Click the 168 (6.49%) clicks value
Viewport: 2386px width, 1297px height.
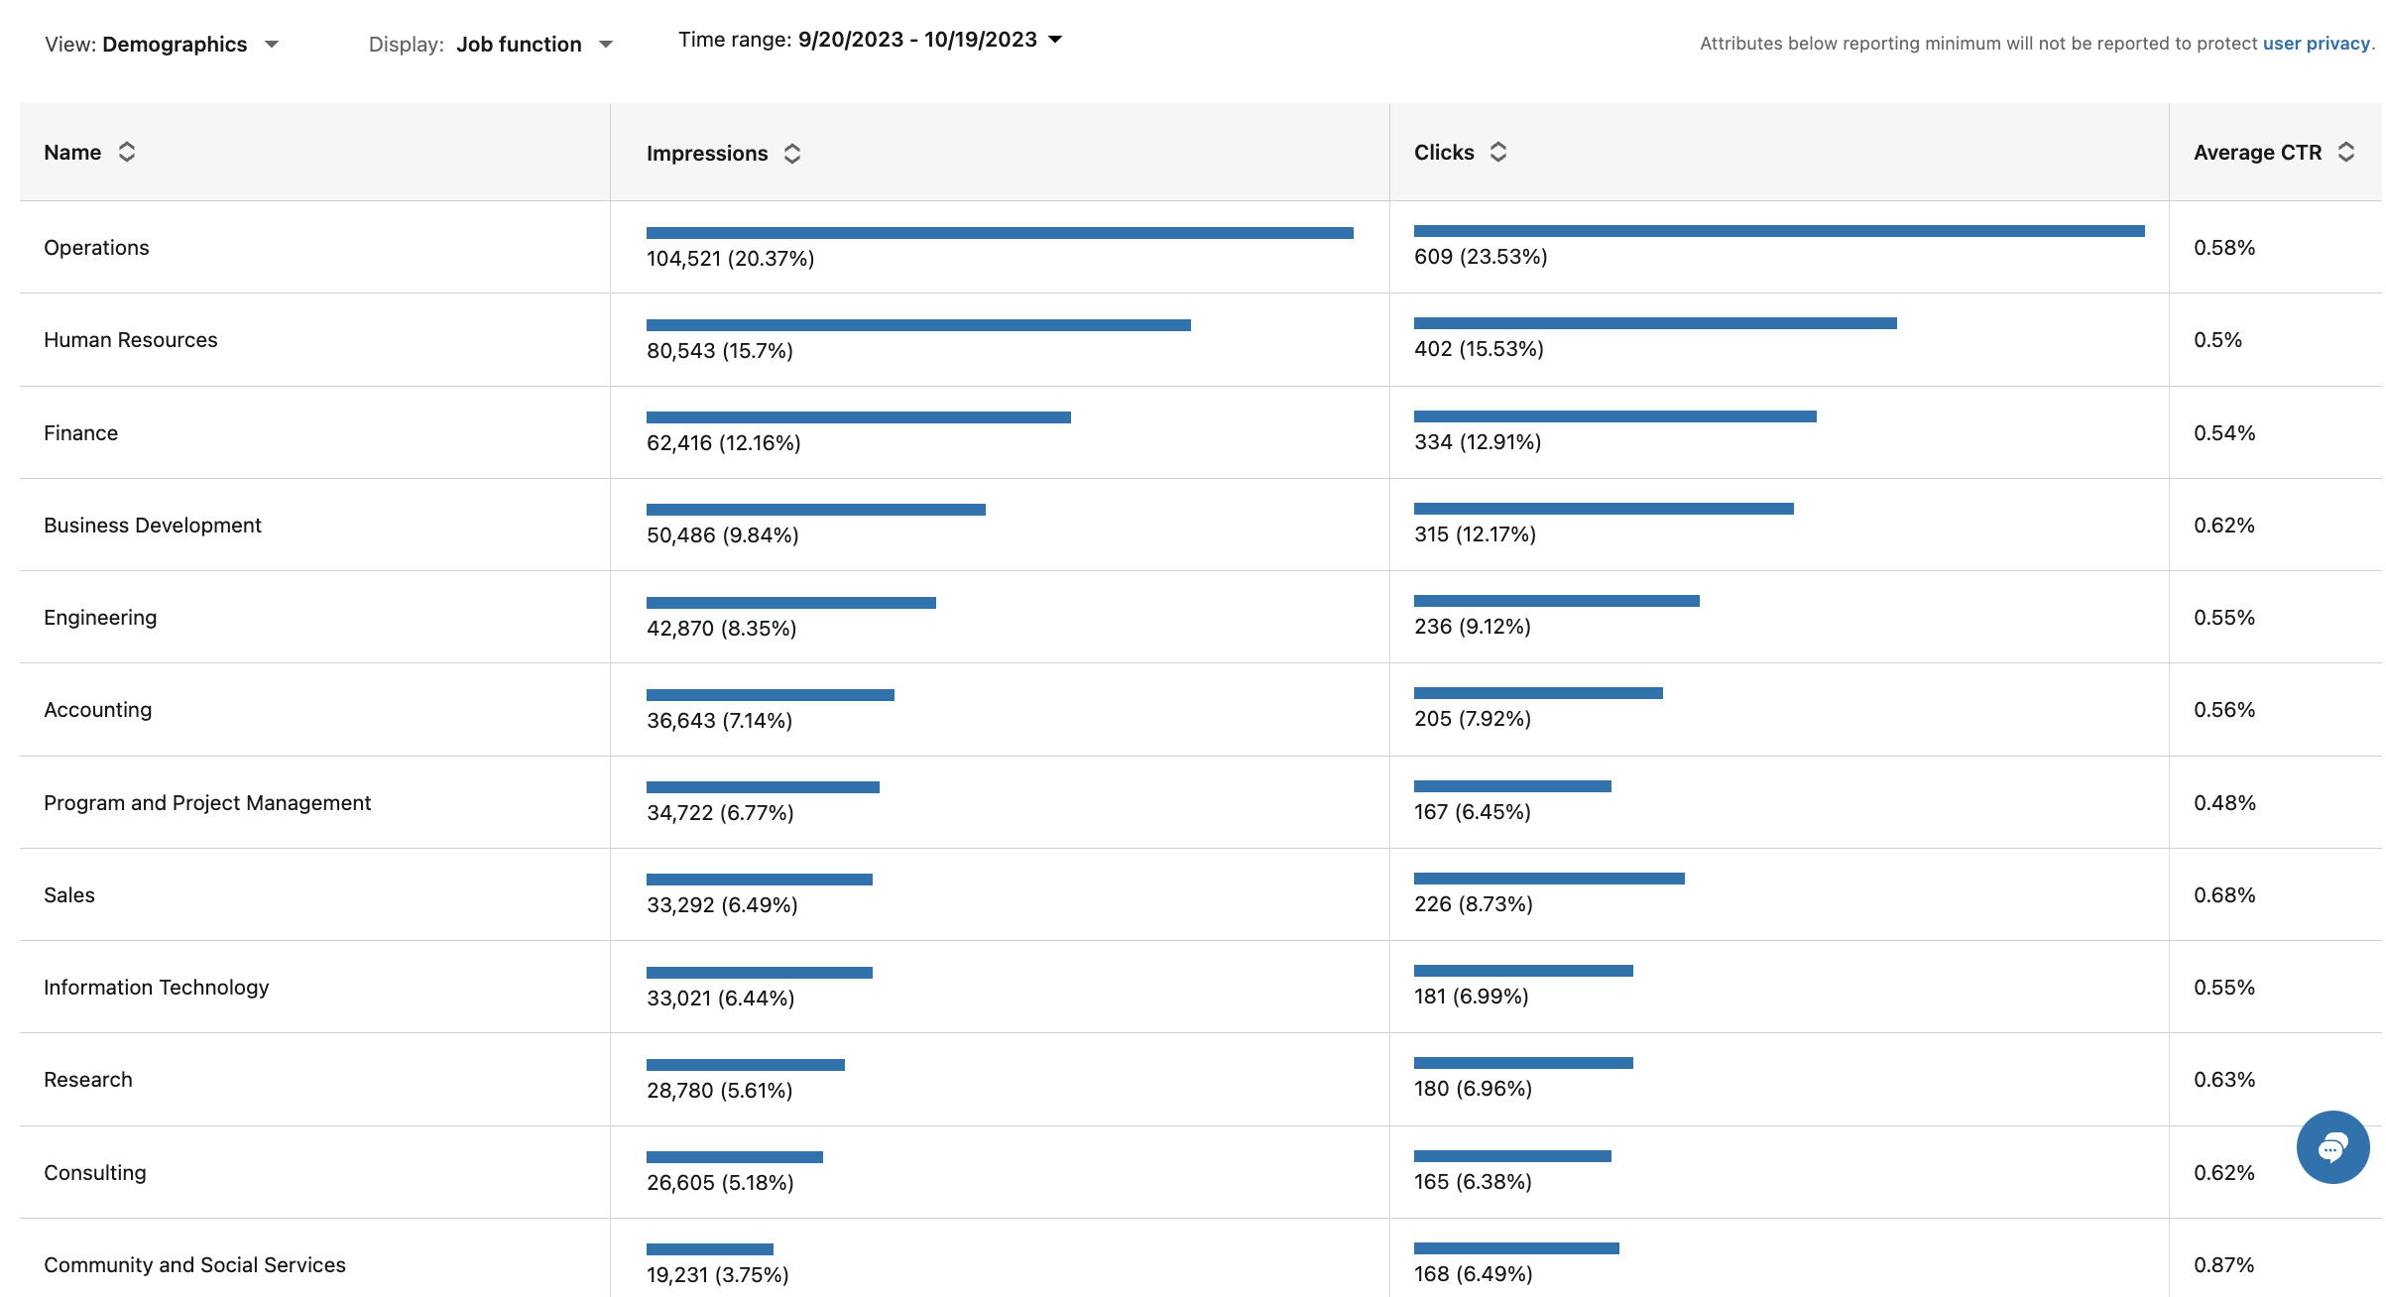(x=1474, y=1274)
